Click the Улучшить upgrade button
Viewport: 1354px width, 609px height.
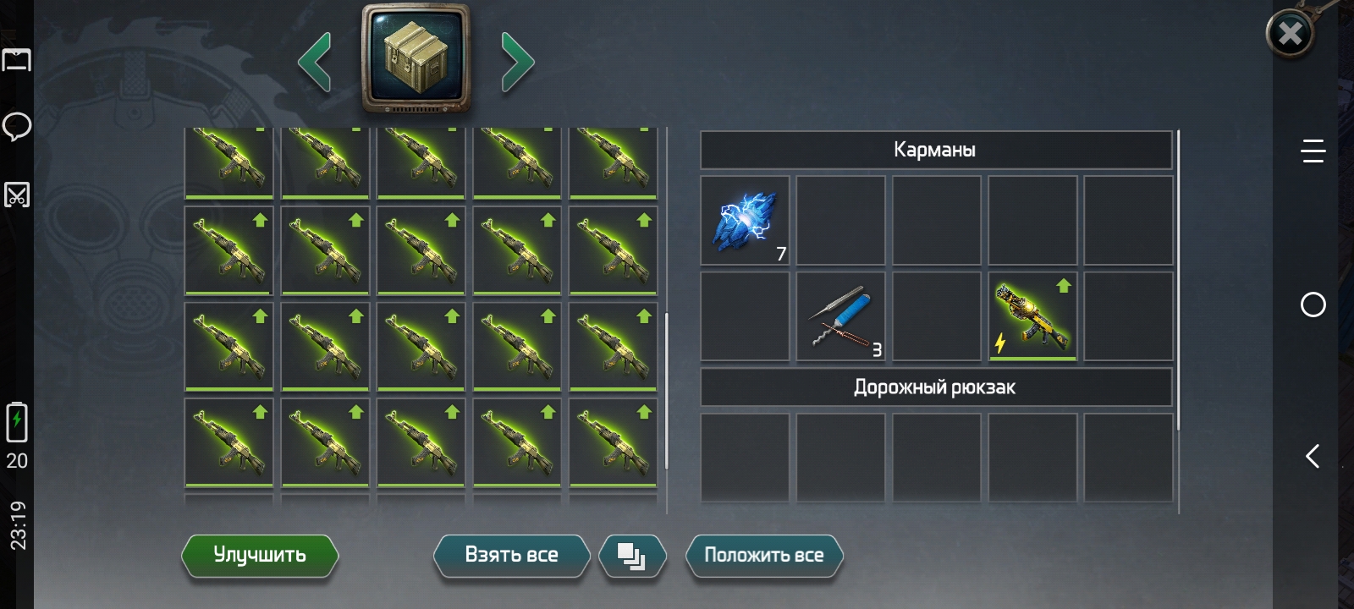tap(260, 556)
